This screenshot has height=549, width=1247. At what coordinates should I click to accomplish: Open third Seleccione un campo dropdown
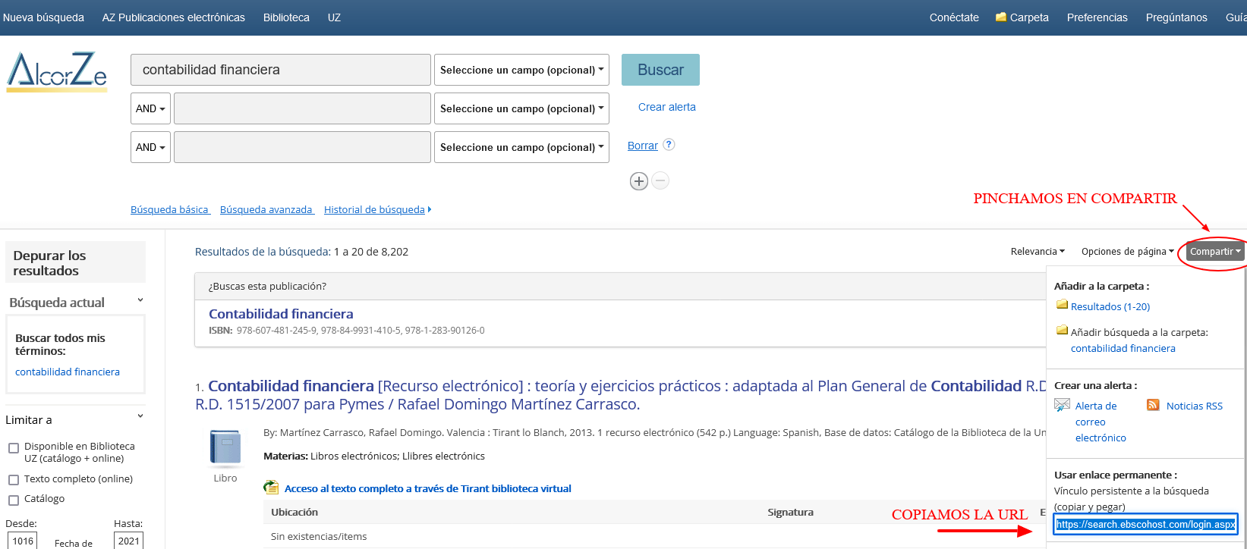521,147
